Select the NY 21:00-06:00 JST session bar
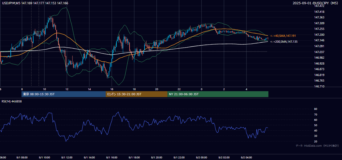 tap(218, 94)
